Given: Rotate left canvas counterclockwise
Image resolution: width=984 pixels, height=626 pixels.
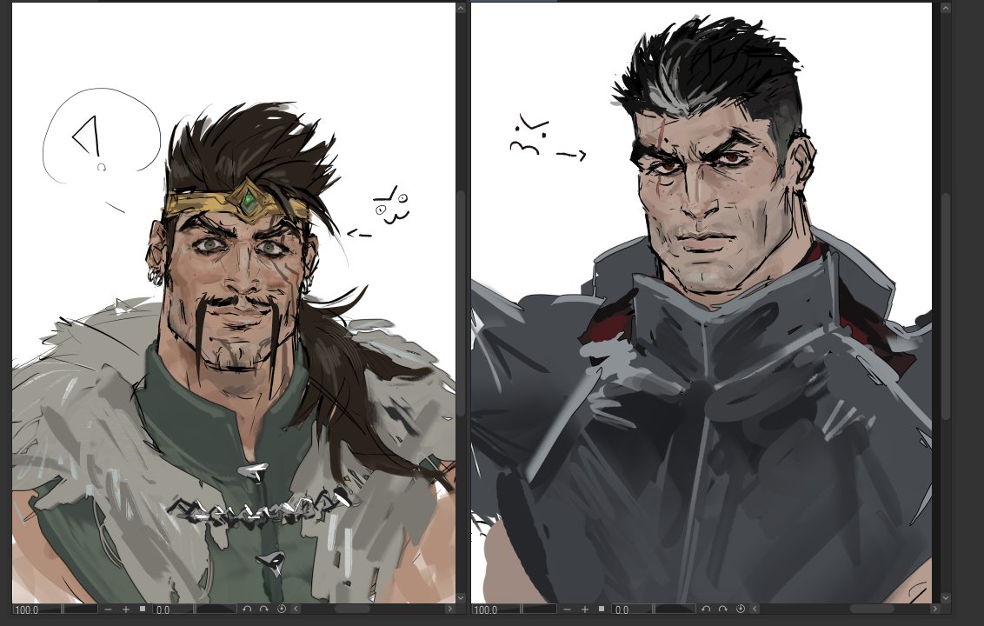Looking at the screenshot, I should click(x=247, y=609).
